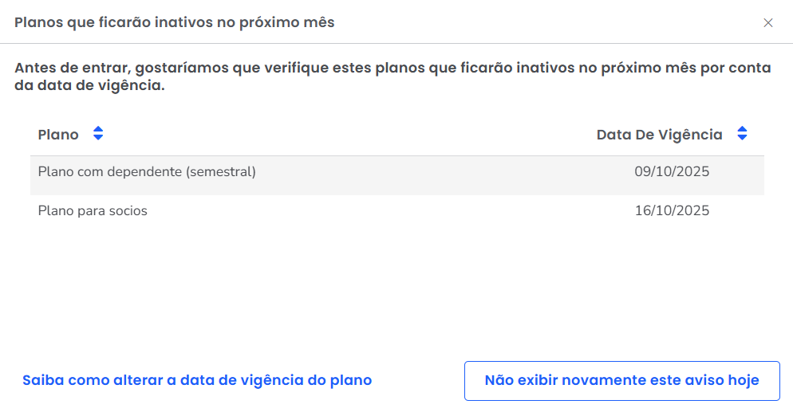Screen dimensions: 793x416
Task: Select the Plano para socios entry
Action: (93, 211)
